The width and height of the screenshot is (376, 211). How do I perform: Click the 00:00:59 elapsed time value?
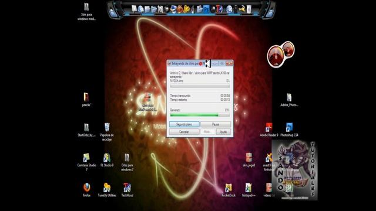click(225, 96)
